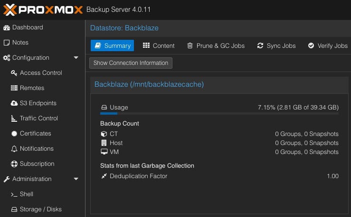
Task: Open the Dashboard gauge icon
Action: pyautogui.click(x=7, y=27)
